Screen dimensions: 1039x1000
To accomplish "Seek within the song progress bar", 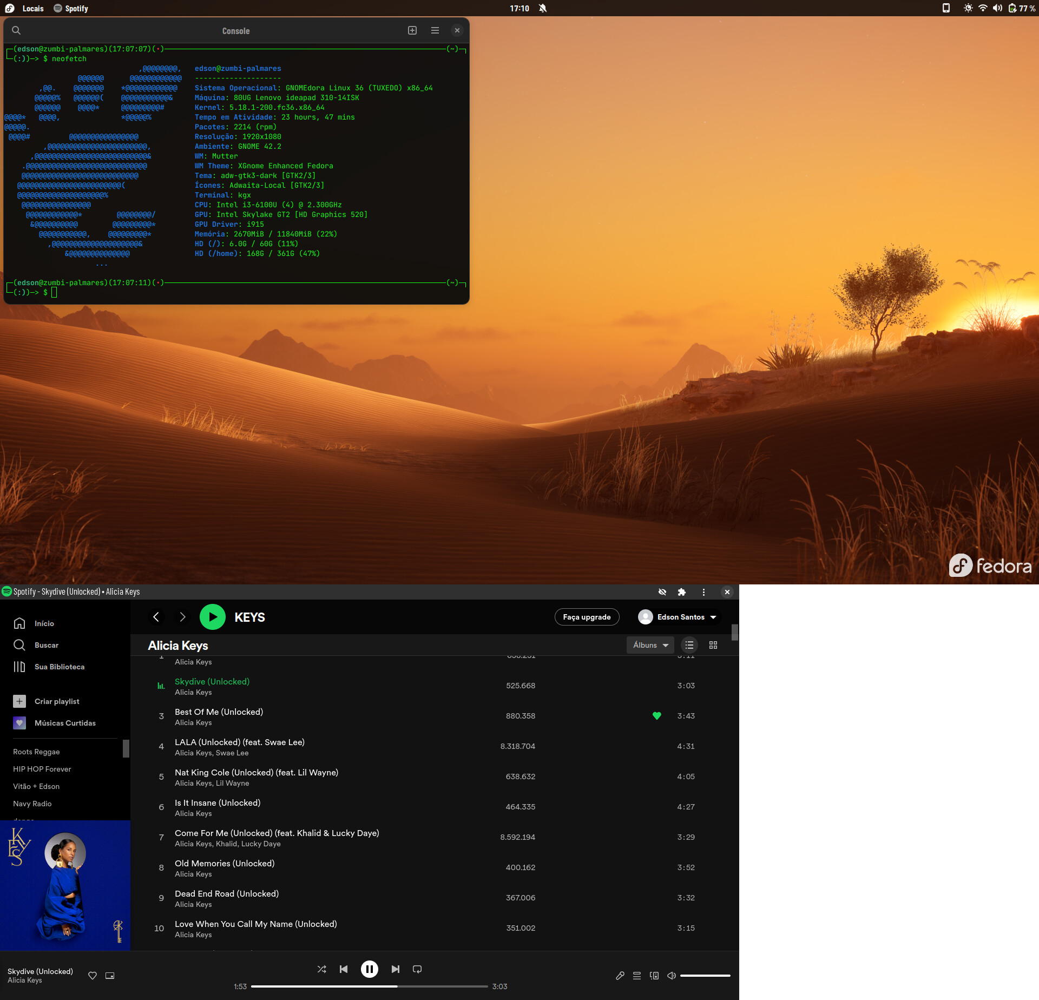I will tap(370, 986).
